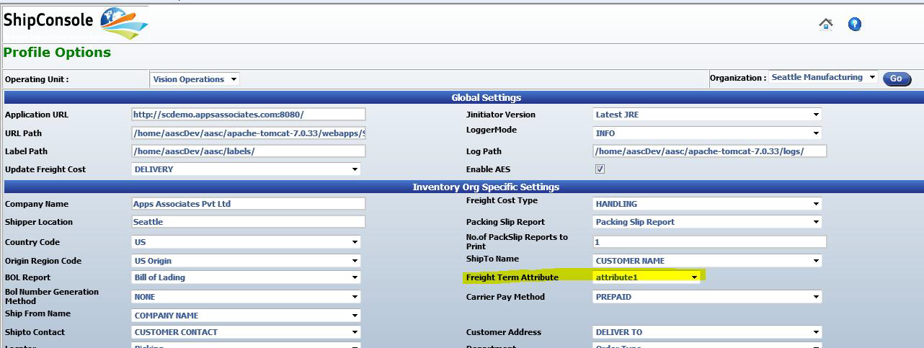This screenshot has width=924, height=348.
Task: Open the Customer Address dropdown
Action: [707, 332]
